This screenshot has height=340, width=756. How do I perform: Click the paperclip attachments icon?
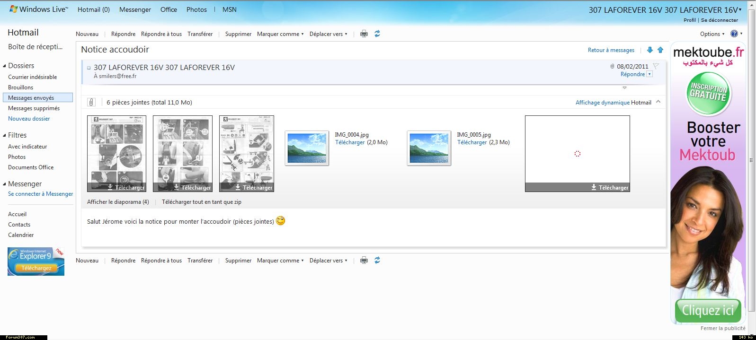point(91,102)
